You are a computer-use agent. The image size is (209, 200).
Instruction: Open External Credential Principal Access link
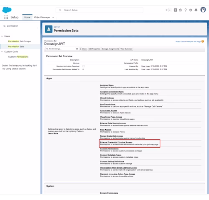coord(116,142)
